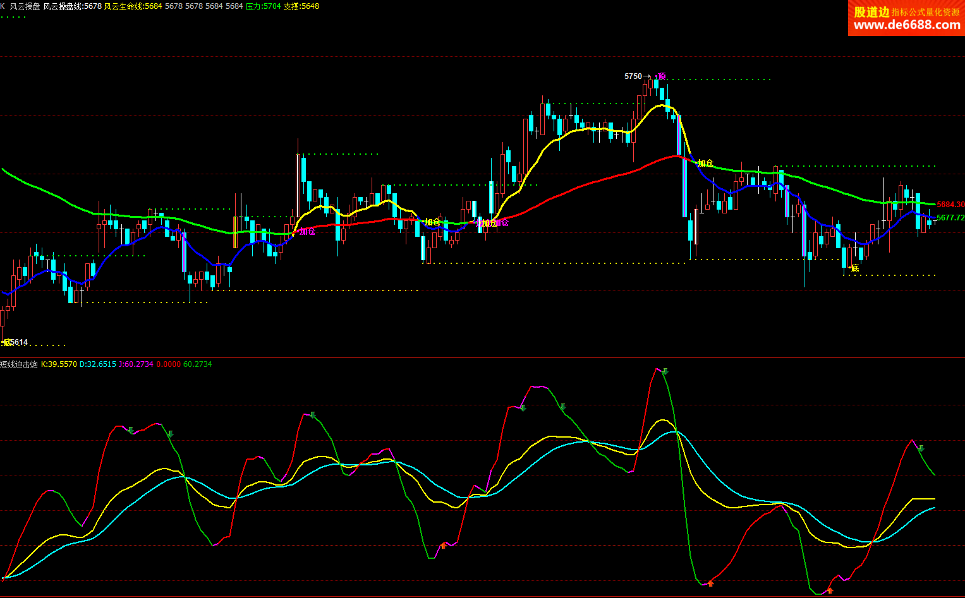The width and height of the screenshot is (965, 598).
Task: Click the red 5684.30 price label
Action: tap(950, 205)
